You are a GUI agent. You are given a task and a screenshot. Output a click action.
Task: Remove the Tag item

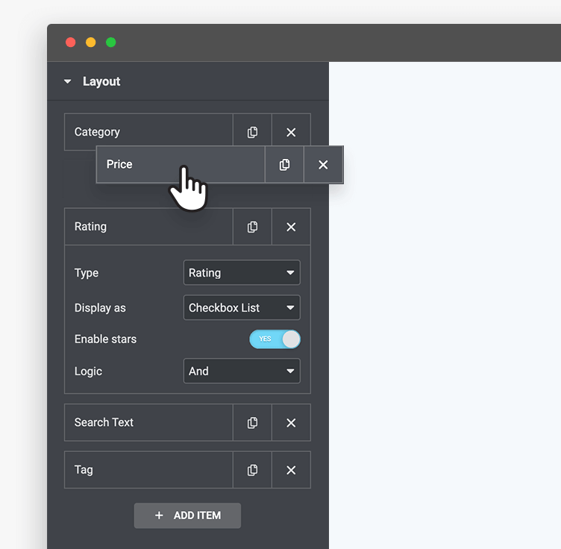(x=291, y=470)
